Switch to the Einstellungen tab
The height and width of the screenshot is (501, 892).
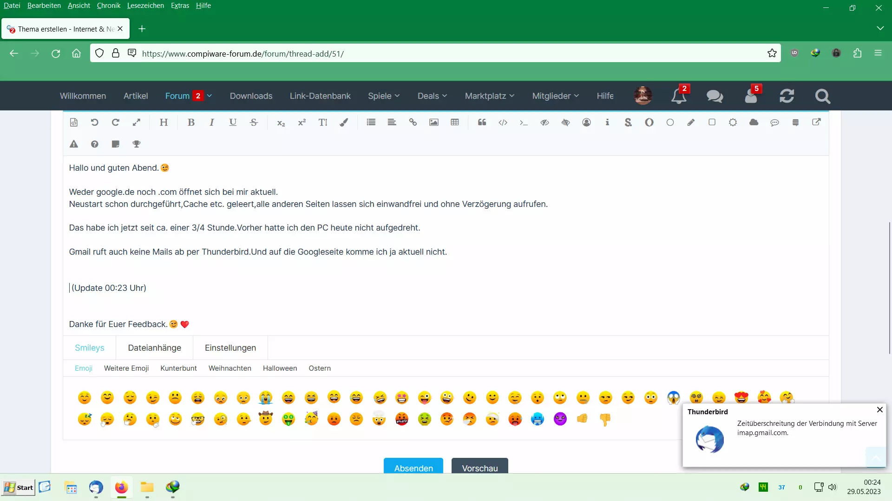[x=230, y=348]
